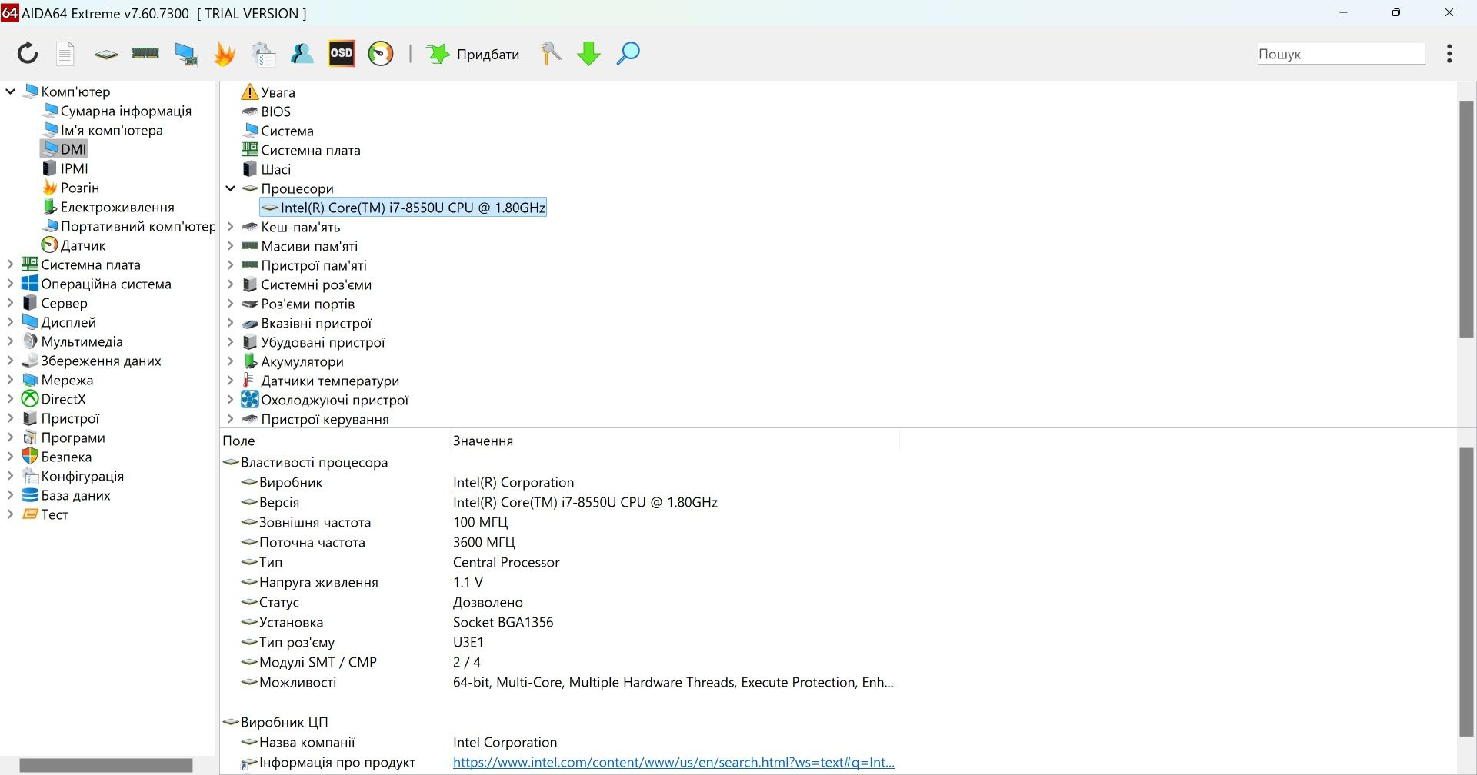Click the CPU chip toolbar icon
Image resolution: width=1477 pixels, height=775 pixels.
(x=106, y=54)
